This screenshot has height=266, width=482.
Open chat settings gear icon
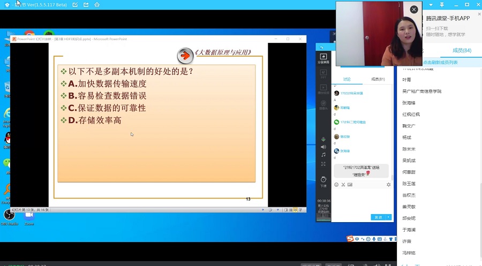point(389,185)
